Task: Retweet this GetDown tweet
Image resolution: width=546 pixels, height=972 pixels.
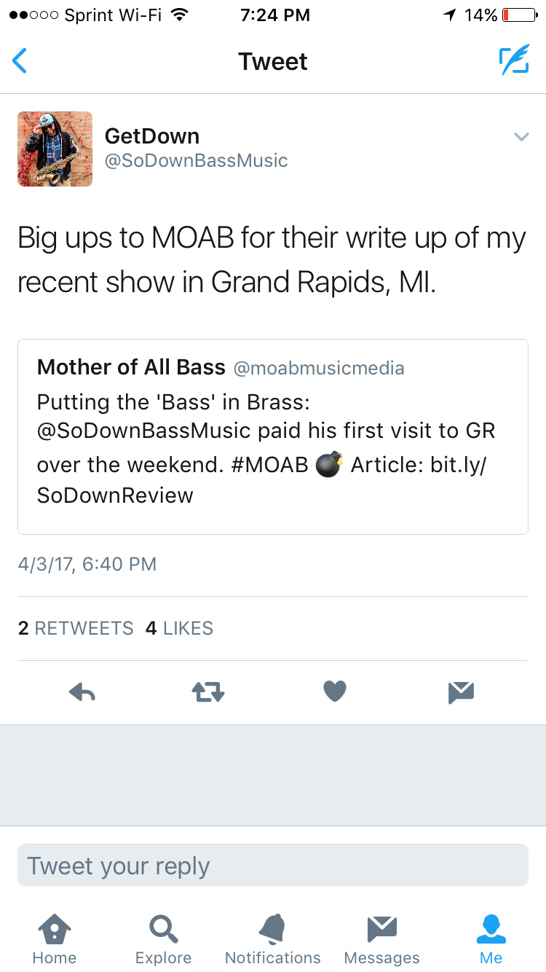Action: (x=208, y=691)
